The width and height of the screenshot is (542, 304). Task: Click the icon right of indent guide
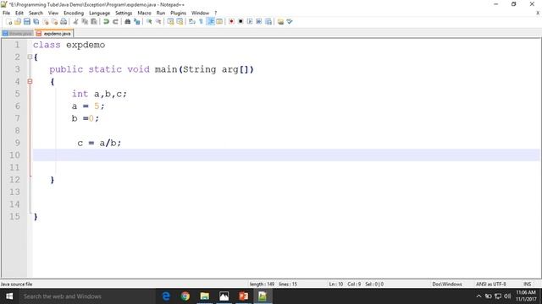(x=219, y=22)
